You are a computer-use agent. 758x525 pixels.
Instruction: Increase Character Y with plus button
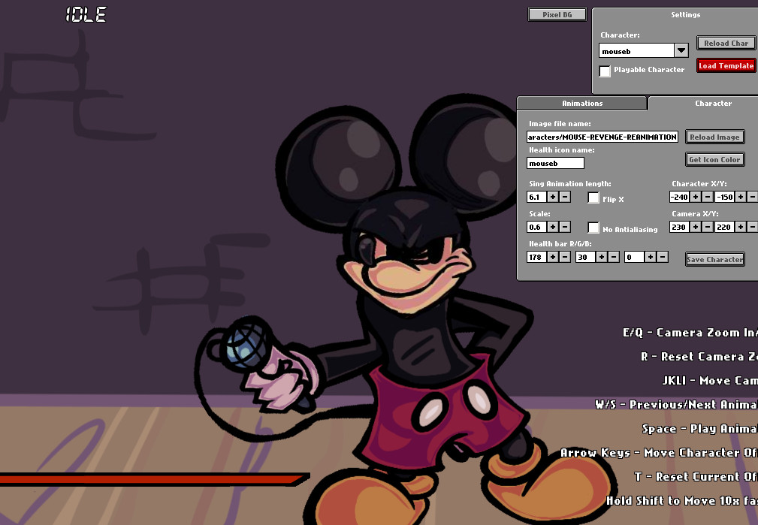(x=741, y=197)
